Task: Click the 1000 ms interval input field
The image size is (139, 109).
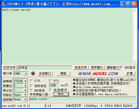Action: [x=54, y=85]
